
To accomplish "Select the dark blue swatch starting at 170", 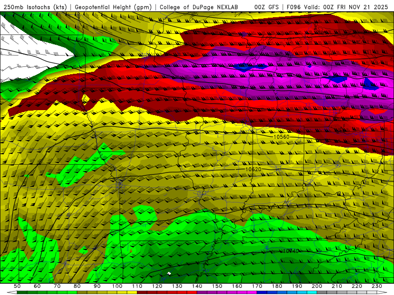I will coord(262,292).
